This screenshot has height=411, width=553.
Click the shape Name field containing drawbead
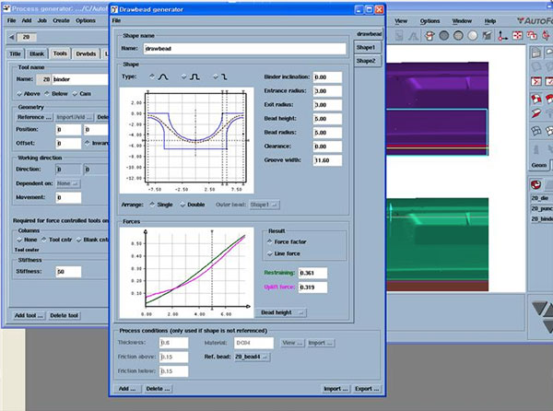tap(245, 49)
